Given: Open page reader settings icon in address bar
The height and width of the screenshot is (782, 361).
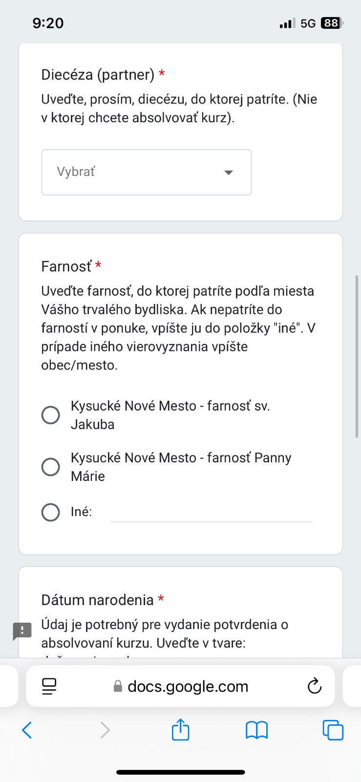Looking at the screenshot, I should pos(49,686).
